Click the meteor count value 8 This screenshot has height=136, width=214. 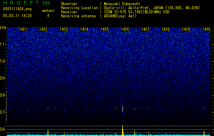pos(48,16)
